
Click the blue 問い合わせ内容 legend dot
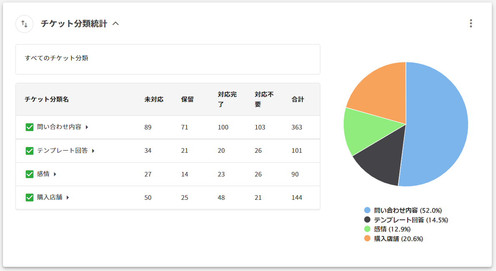pyautogui.click(x=367, y=211)
